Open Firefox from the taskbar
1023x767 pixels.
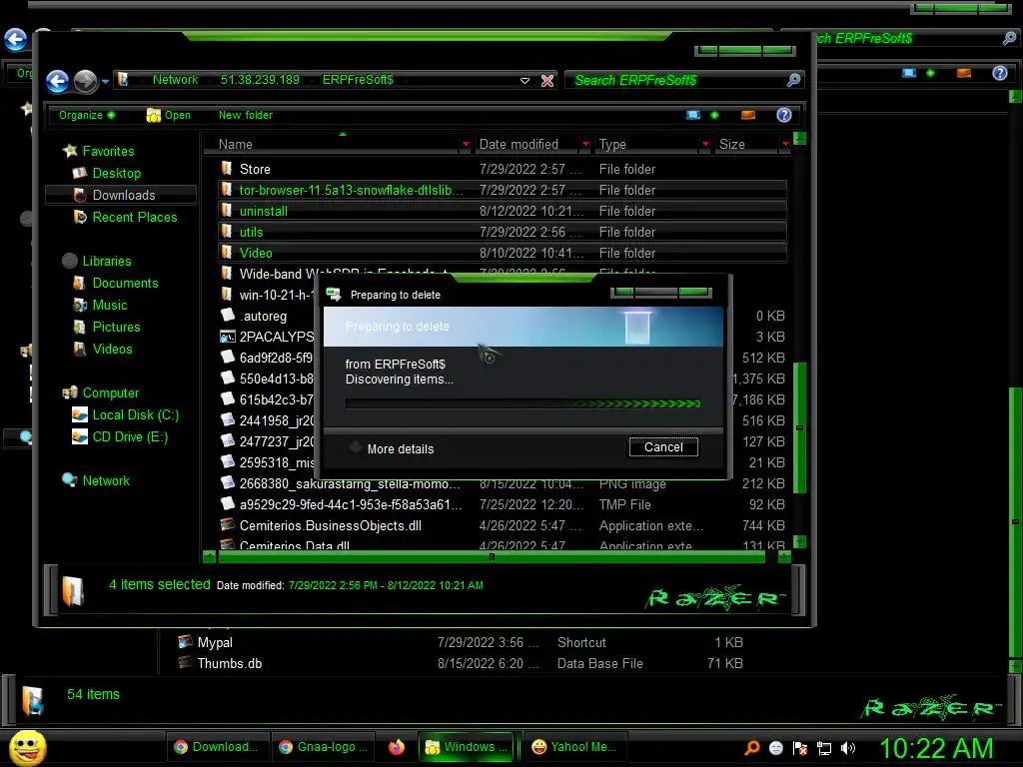coord(396,747)
